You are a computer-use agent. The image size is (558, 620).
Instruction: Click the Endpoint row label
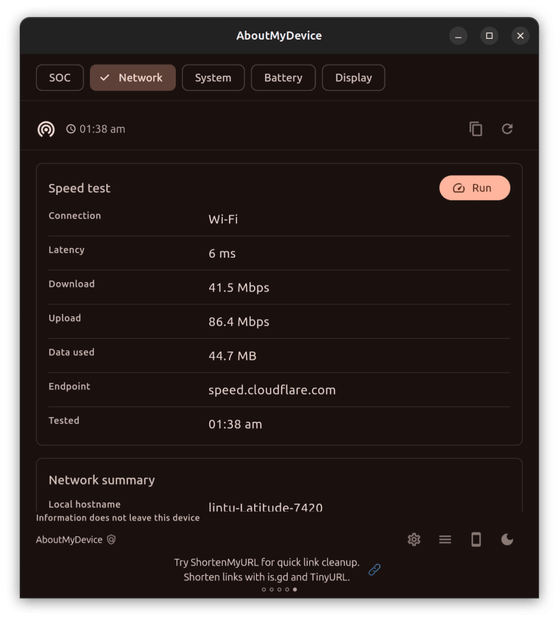point(69,386)
